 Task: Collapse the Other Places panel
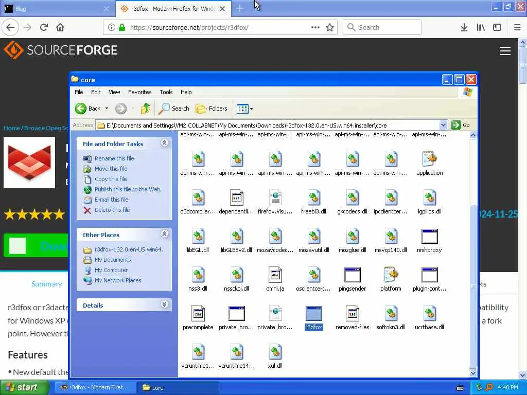164,234
